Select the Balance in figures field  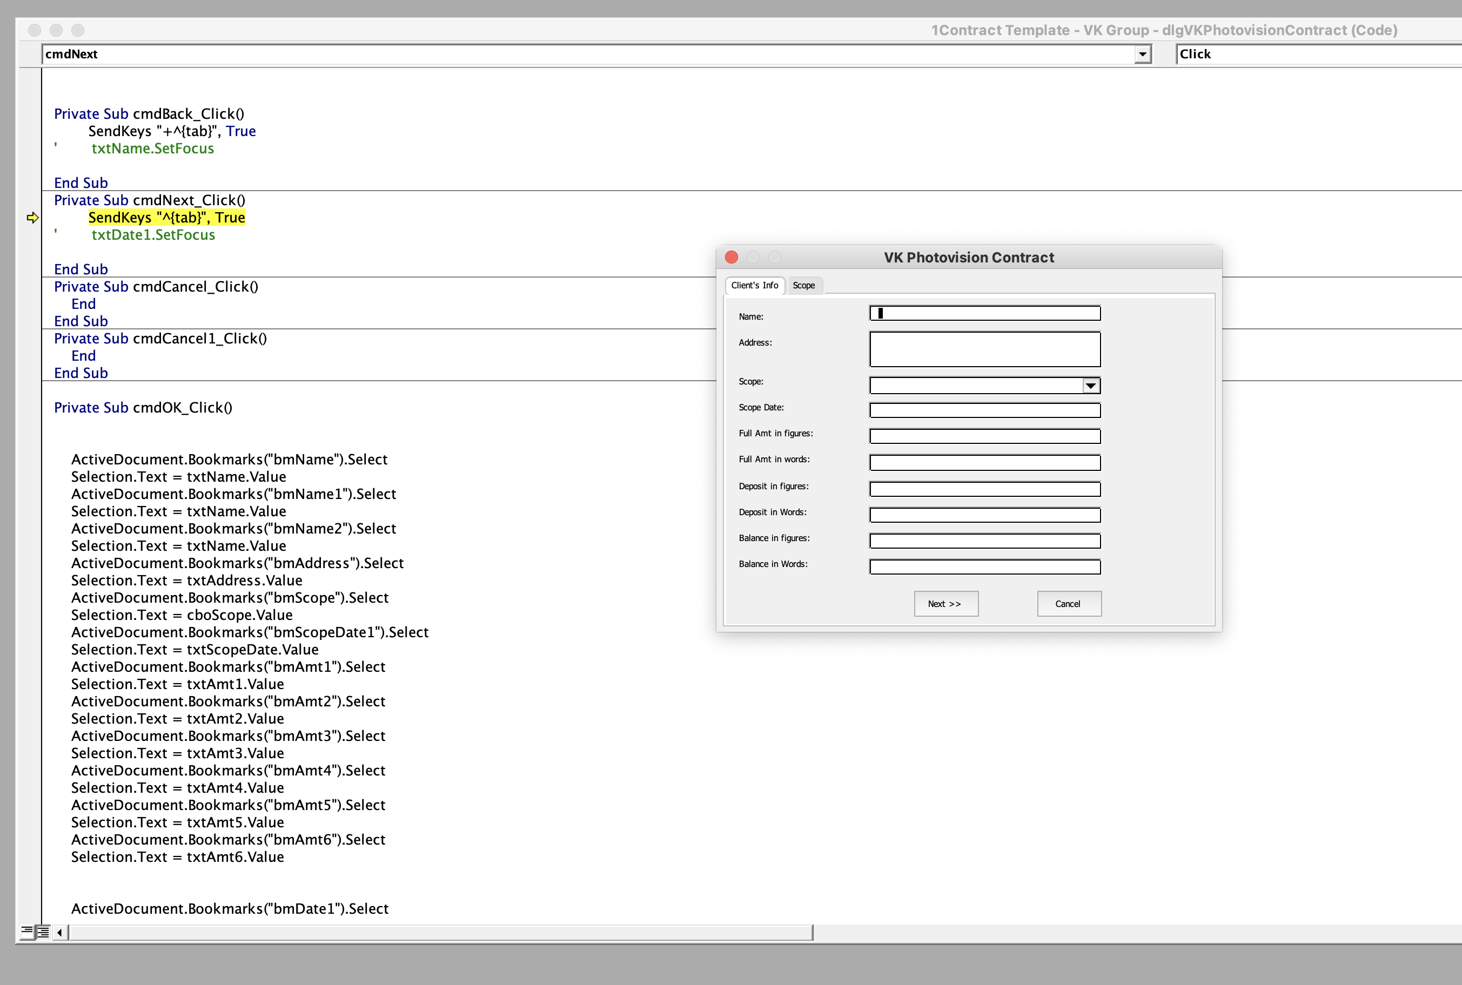click(x=985, y=540)
